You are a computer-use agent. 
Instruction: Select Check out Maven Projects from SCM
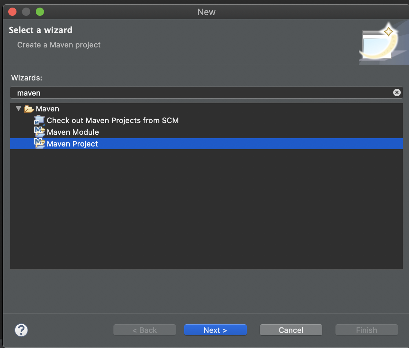pos(113,120)
